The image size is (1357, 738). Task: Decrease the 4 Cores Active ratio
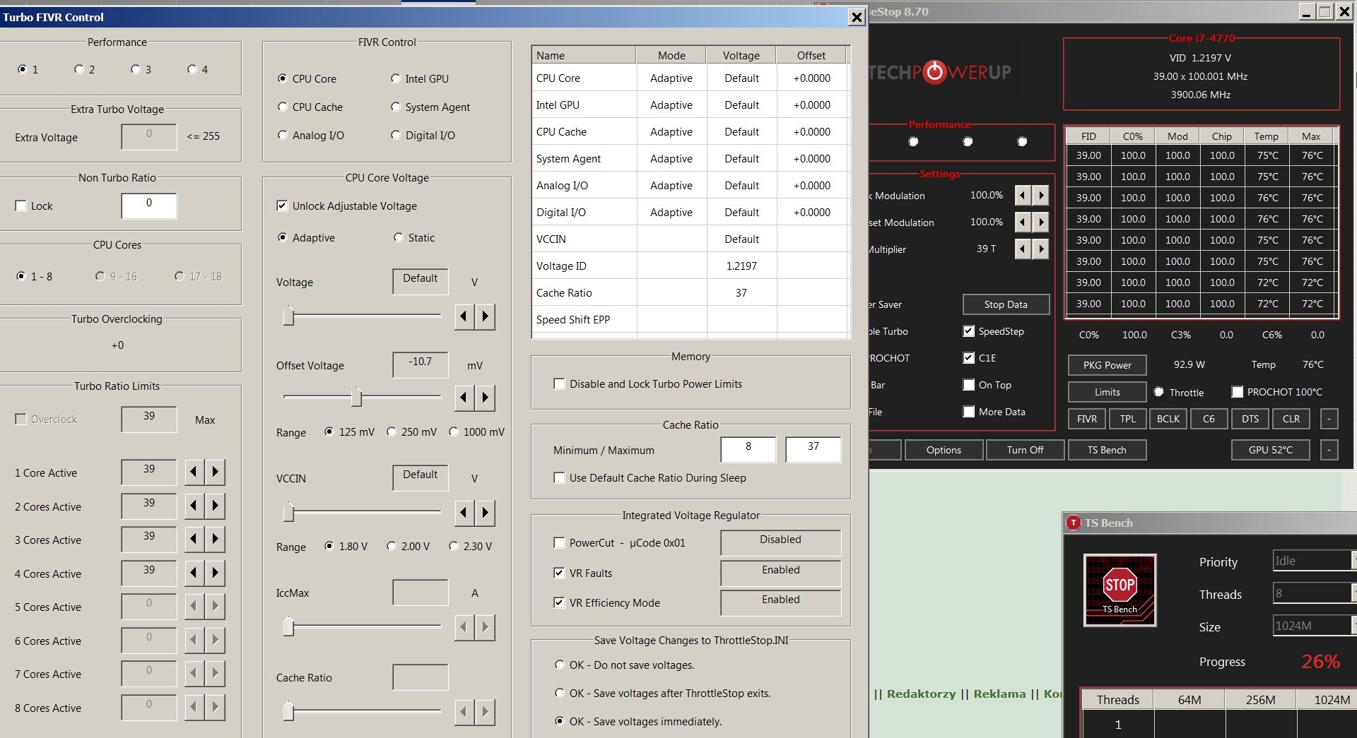point(194,573)
